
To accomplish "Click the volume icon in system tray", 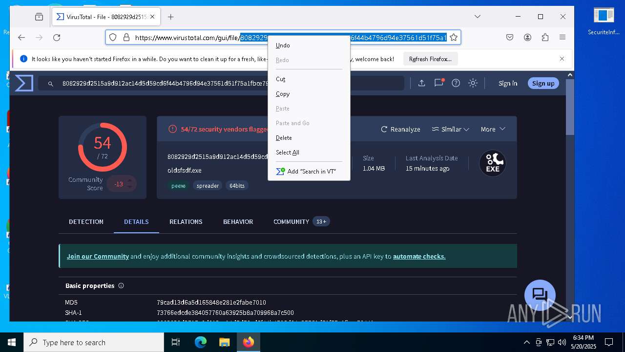I will 562,342.
